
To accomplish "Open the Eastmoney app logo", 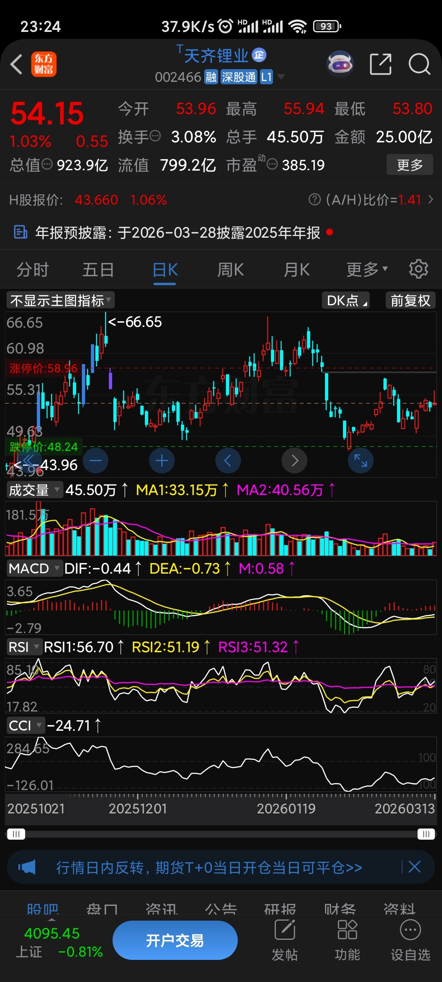I will [x=44, y=64].
